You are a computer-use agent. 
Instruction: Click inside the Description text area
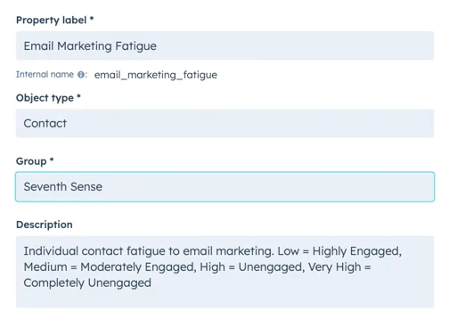[224, 272]
